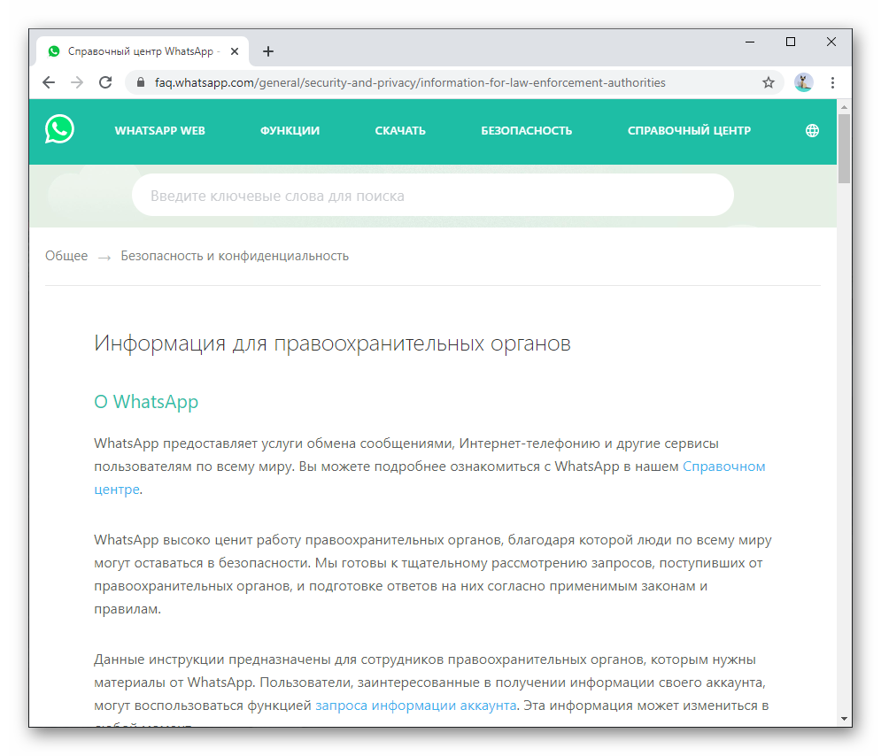Click СПРАВОЧНЫЙ ЦЕНТР in header
The height and width of the screenshot is (756, 881).
tap(689, 131)
